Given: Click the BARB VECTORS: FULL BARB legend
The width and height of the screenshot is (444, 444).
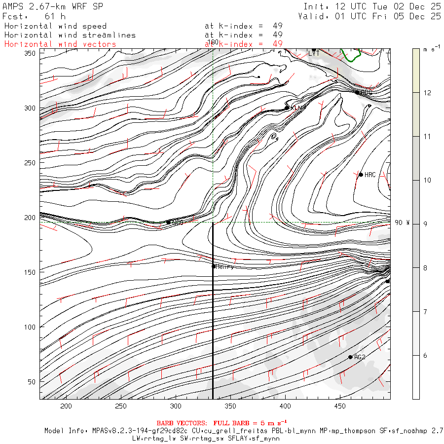Looking at the screenshot, I should (222, 423).
